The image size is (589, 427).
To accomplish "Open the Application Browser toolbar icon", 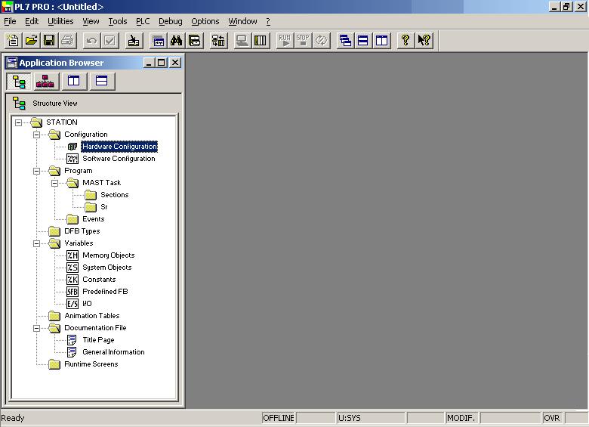I will pos(158,40).
